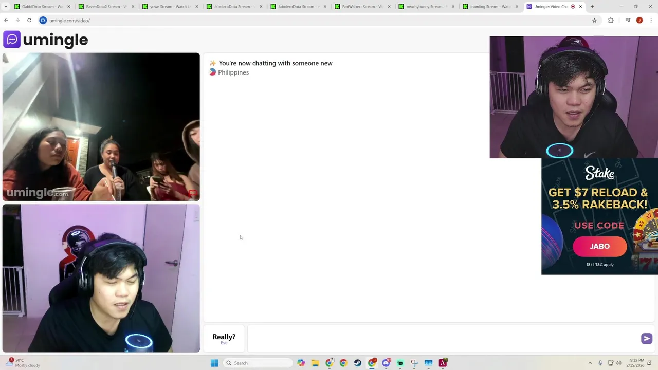Open volume control in system tray
The image size is (658, 370).
(618, 363)
